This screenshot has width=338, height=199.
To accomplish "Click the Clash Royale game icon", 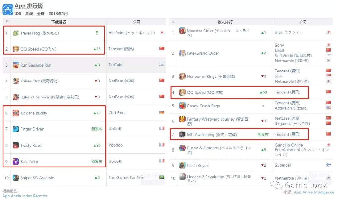I will pyautogui.click(x=182, y=165).
